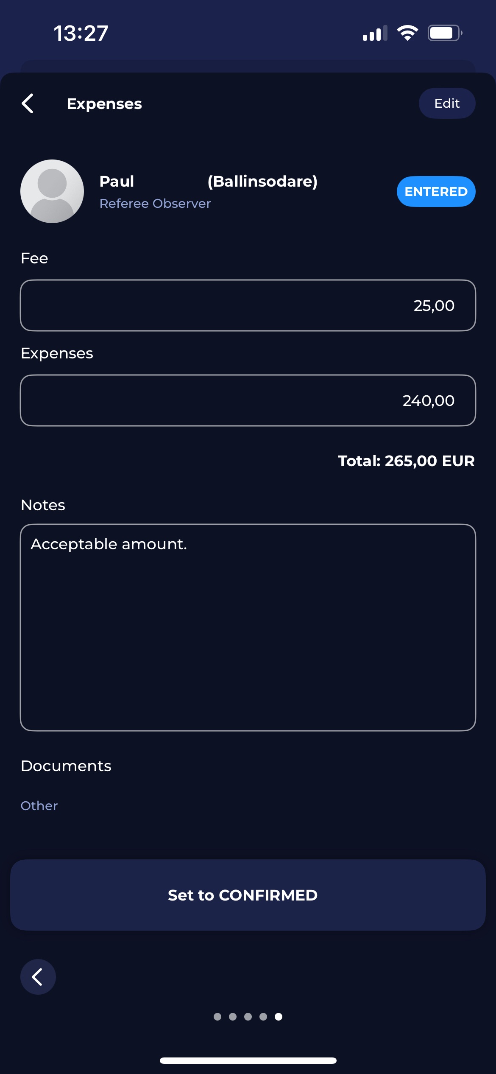Tap the second page indicator dot
This screenshot has height=1074, width=496.
click(233, 1017)
